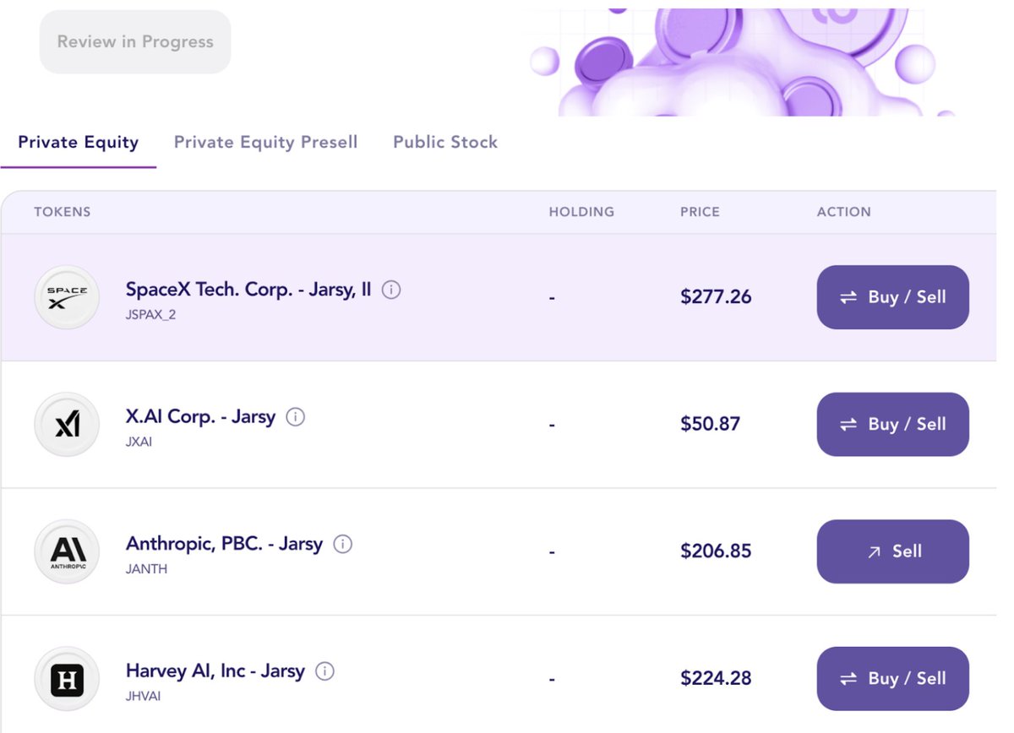This screenshot has height=733, width=1014.
Task: Click the SpaceX token logo icon
Action: [67, 297]
